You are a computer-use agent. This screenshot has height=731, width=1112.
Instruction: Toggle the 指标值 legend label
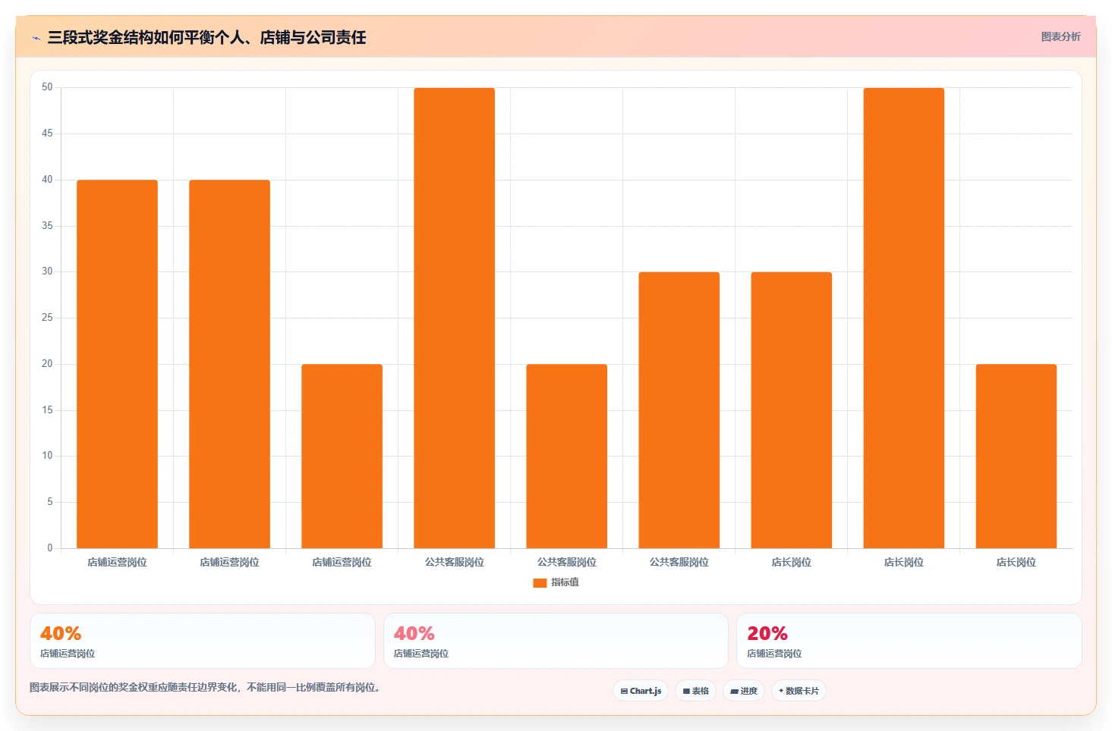coord(565,582)
